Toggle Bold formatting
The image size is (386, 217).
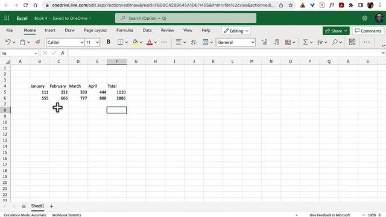pos(109,42)
